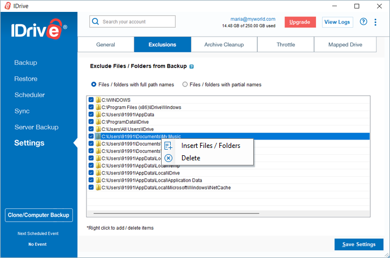Click the Insert Files / Folders icon
The width and height of the screenshot is (390, 258).
[x=168, y=146]
